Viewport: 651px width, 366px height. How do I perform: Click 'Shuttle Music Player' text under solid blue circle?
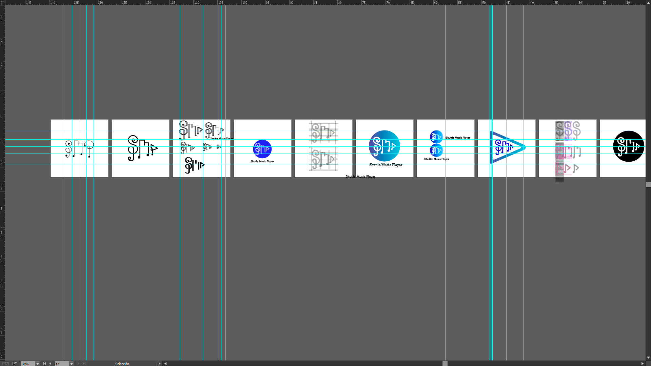[262, 162]
